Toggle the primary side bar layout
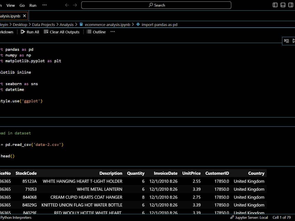295x221 pixels. [275, 5]
